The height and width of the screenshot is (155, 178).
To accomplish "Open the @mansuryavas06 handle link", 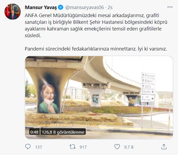I will pos(84,7).
